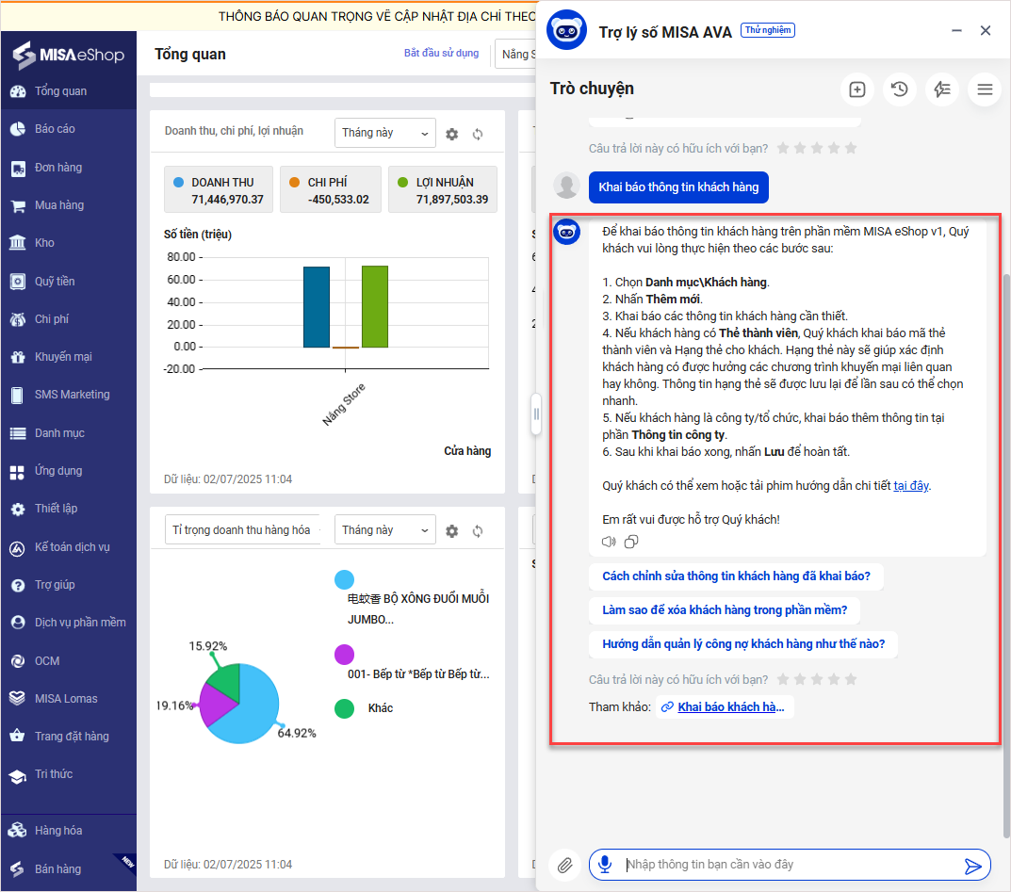Attach a file with the paperclip icon
The height and width of the screenshot is (892, 1011).
point(565,865)
